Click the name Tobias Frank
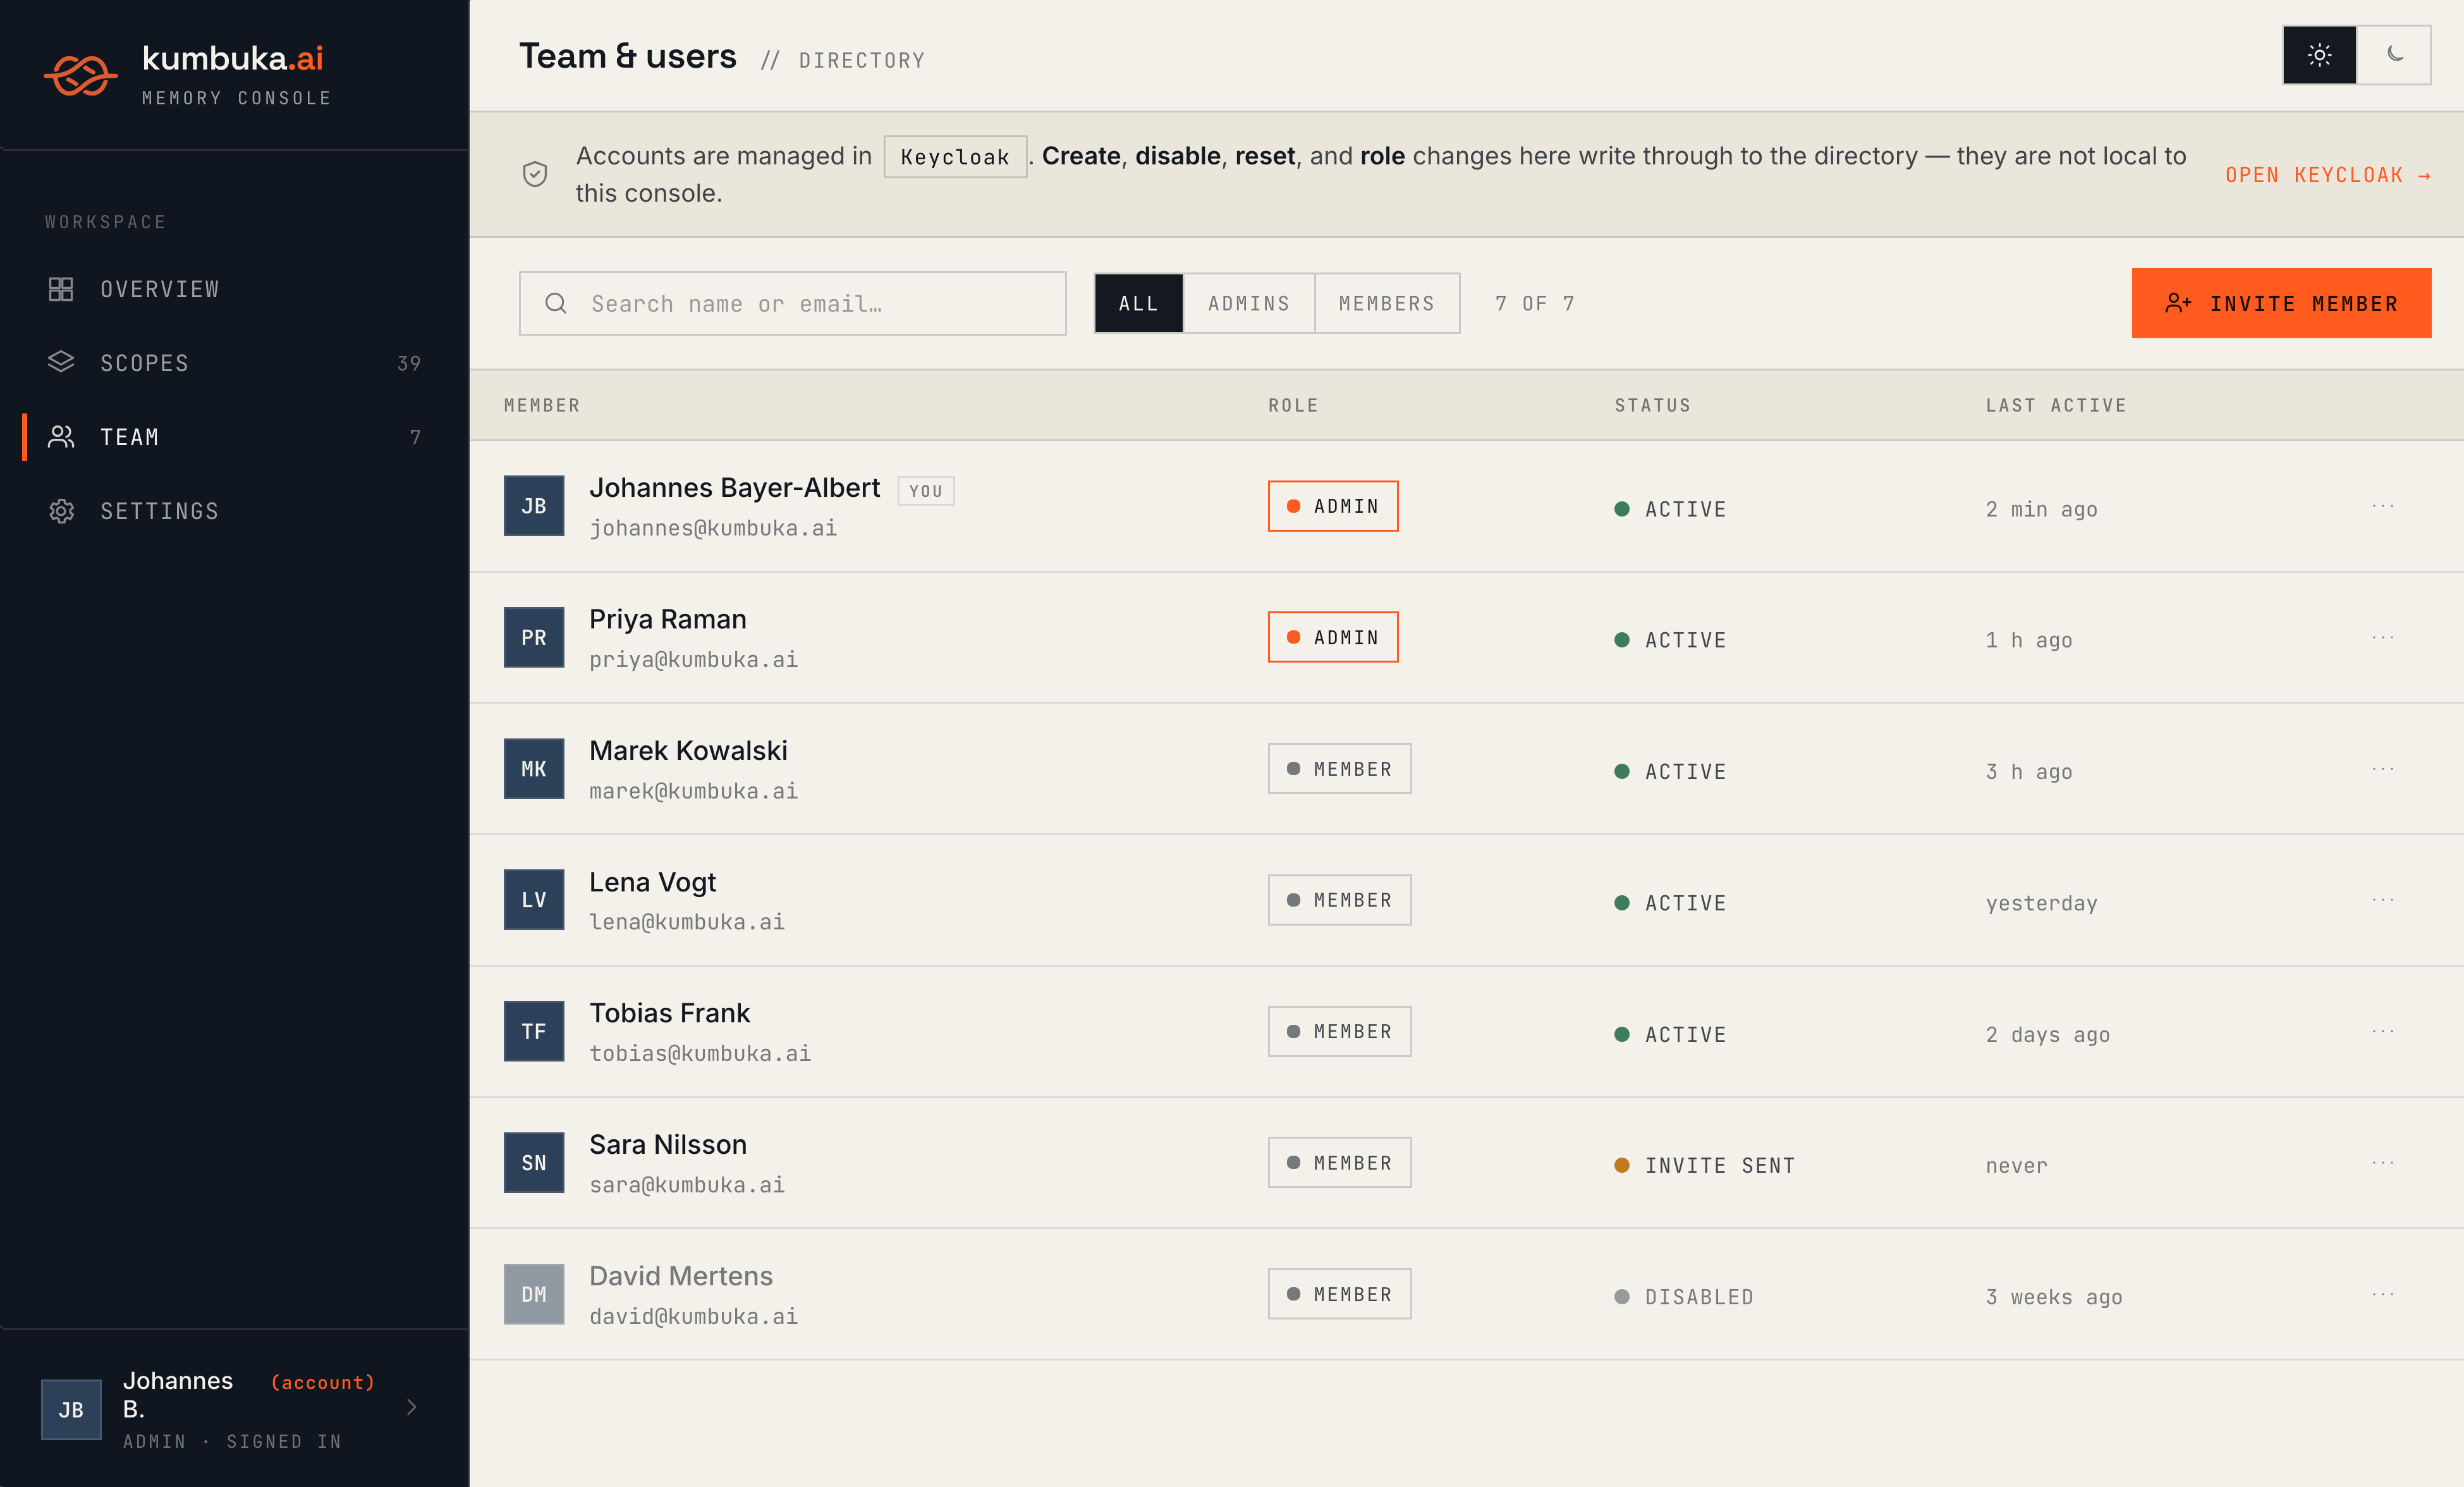 tap(669, 1013)
